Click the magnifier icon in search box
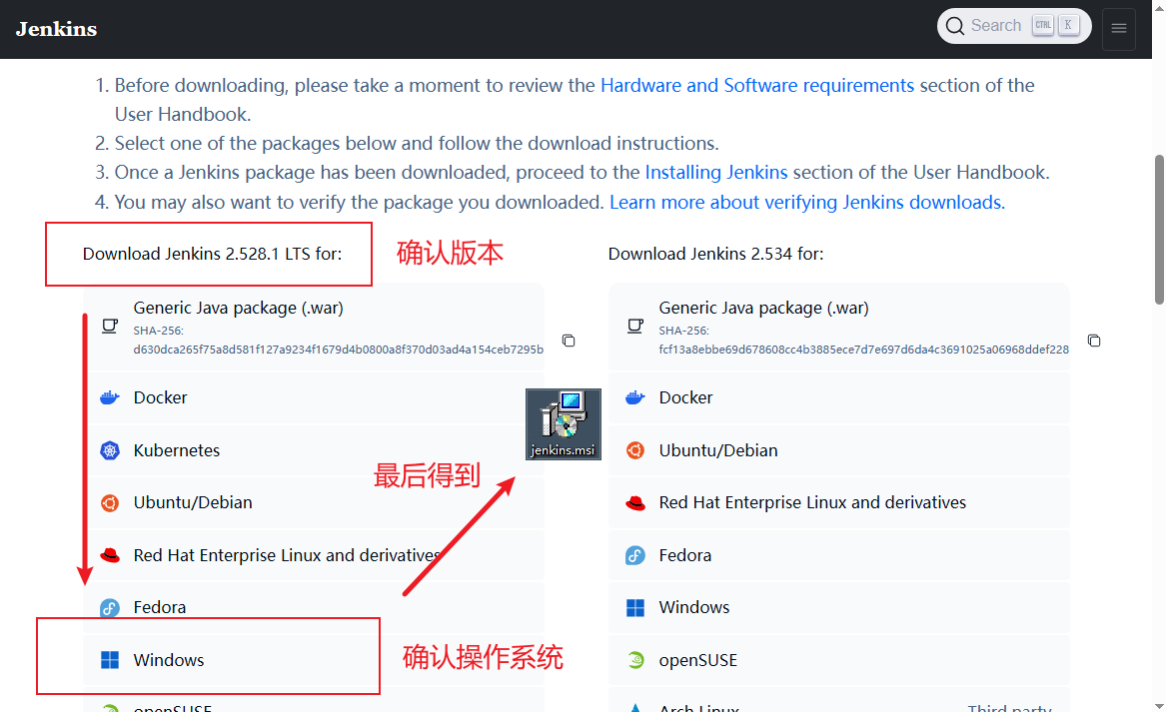Image resolution: width=1166 pixels, height=712 pixels. (x=955, y=26)
